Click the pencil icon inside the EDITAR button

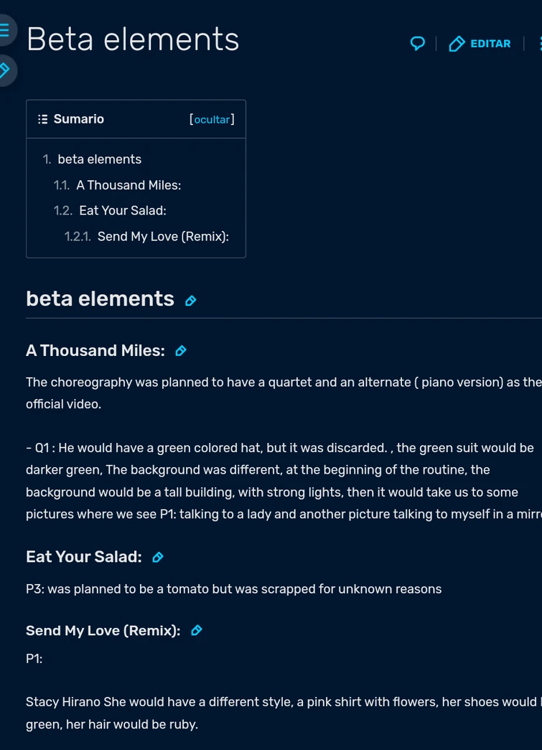tap(457, 43)
